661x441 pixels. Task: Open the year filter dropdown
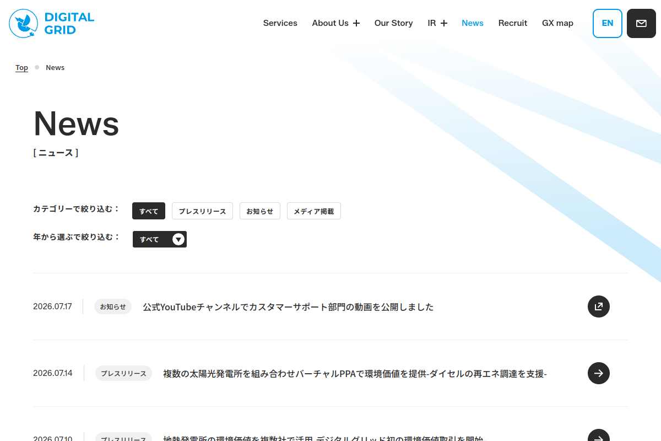(160, 239)
